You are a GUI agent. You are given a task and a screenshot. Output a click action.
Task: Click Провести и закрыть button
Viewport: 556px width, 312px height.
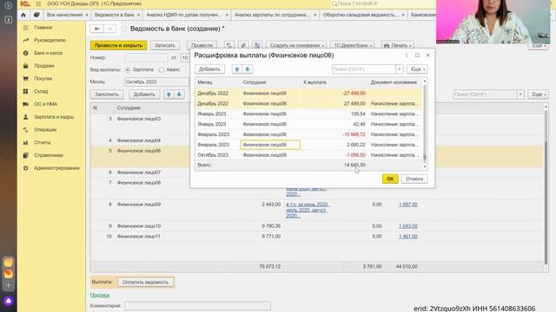point(118,45)
